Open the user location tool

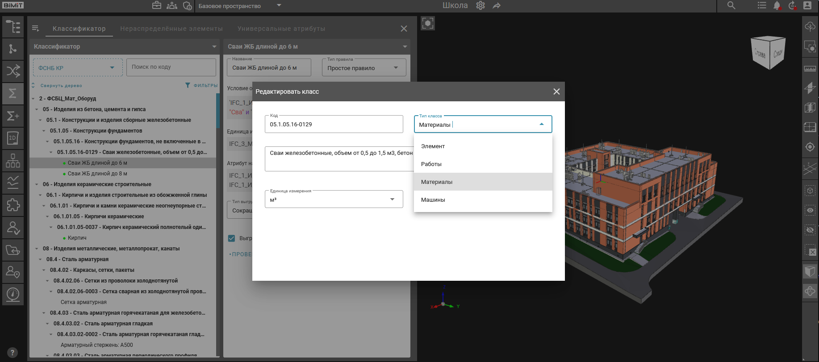coord(13,272)
